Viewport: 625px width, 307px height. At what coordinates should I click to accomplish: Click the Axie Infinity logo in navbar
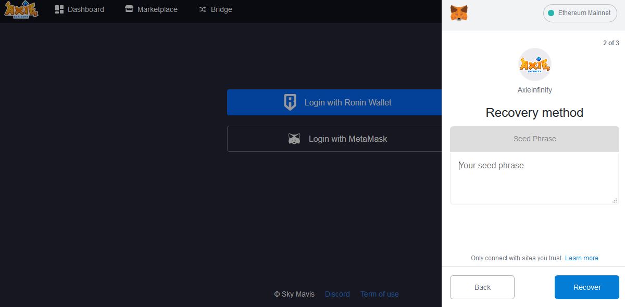coord(21,10)
